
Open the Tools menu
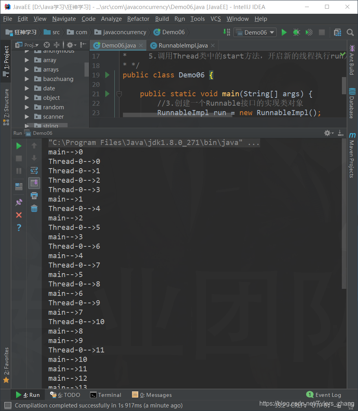[198, 19]
